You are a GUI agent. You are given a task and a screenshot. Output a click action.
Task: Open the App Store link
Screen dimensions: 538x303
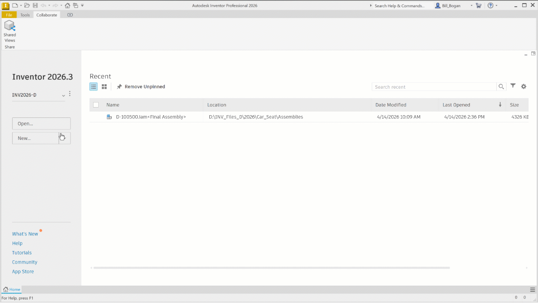[x=23, y=272]
